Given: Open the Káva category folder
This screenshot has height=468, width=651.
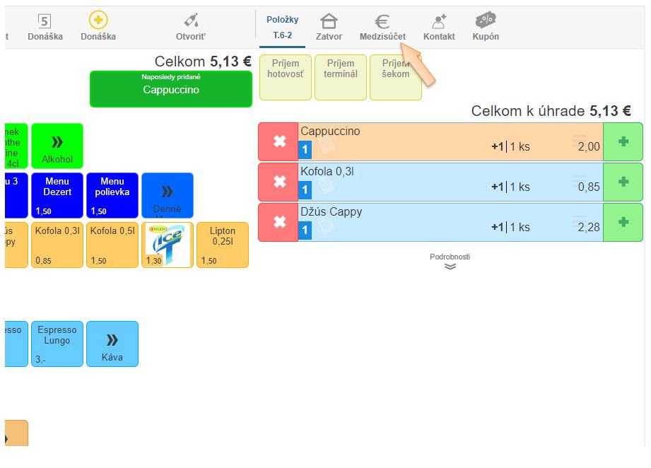Looking at the screenshot, I should click(112, 344).
